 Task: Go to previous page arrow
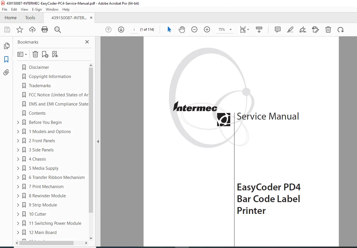[109, 30]
